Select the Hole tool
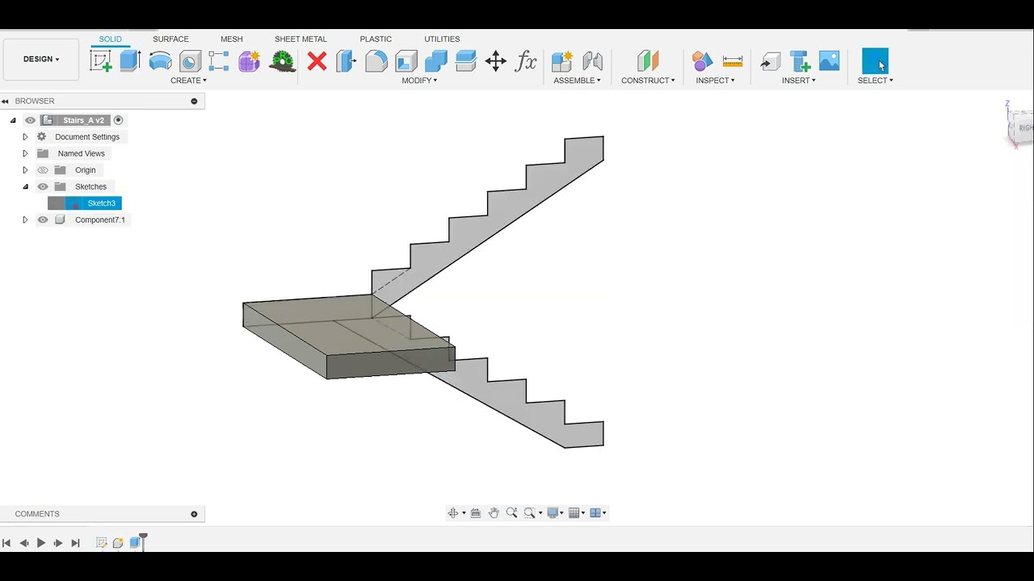Screen dimensions: 1034x581 click(x=190, y=61)
